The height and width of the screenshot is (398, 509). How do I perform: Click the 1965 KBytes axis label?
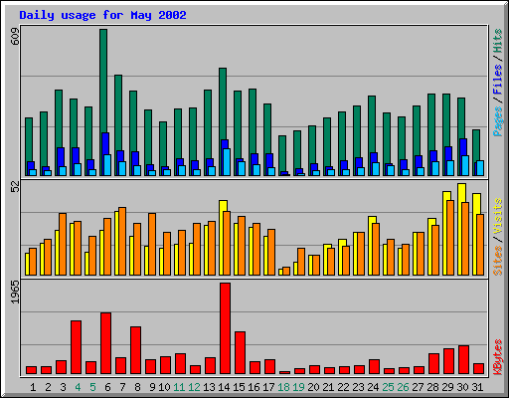coord(15,292)
